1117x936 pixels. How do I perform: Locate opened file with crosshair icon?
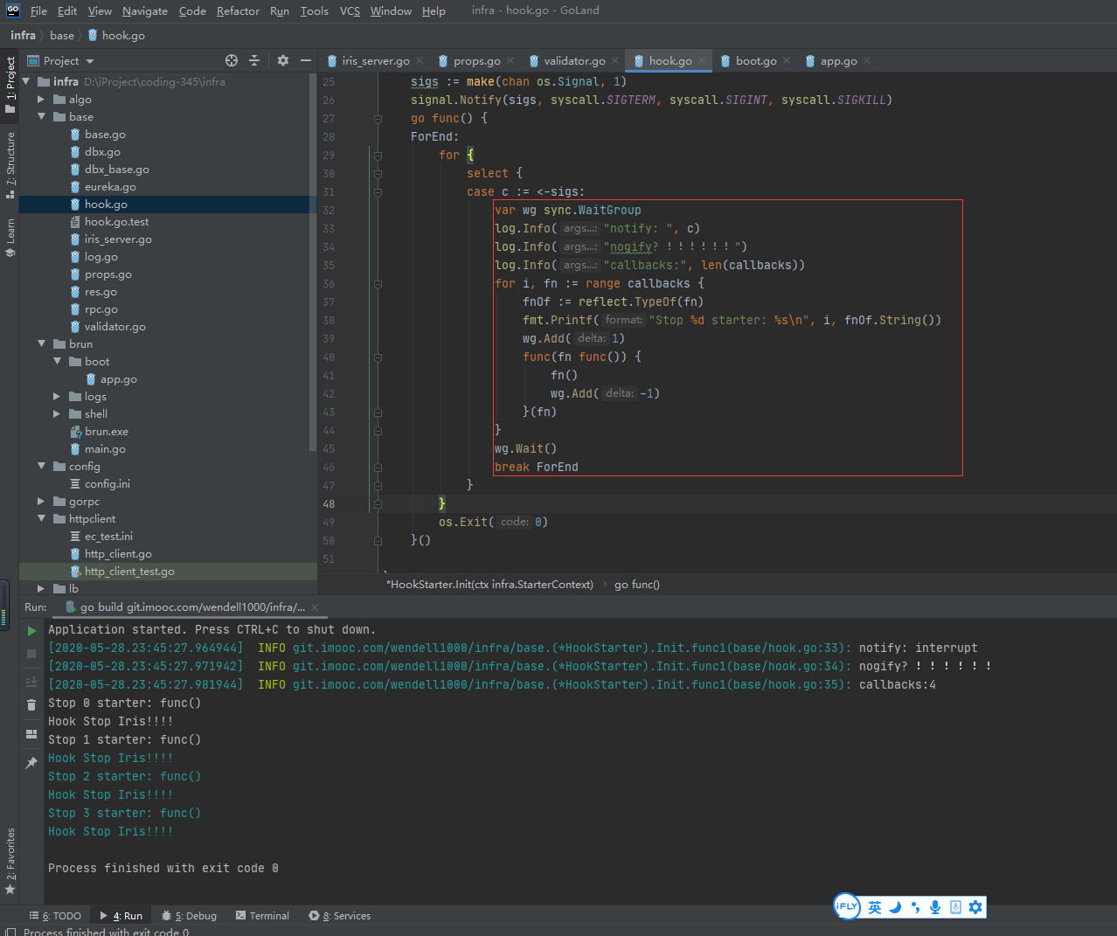pos(232,61)
